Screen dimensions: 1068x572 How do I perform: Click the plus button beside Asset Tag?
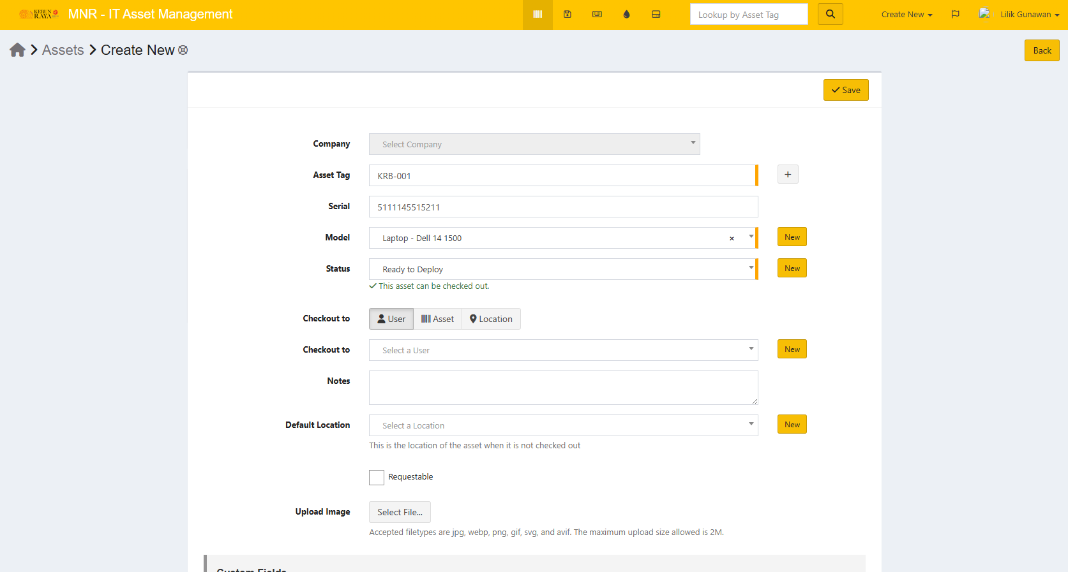tap(788, 175)
